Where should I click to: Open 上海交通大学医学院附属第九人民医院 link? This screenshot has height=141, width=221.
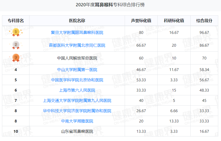77,101
